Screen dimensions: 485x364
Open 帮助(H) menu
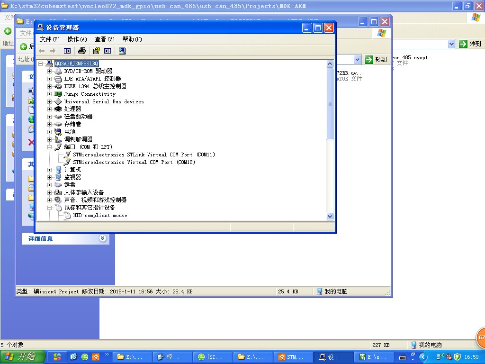pos(132,39)
